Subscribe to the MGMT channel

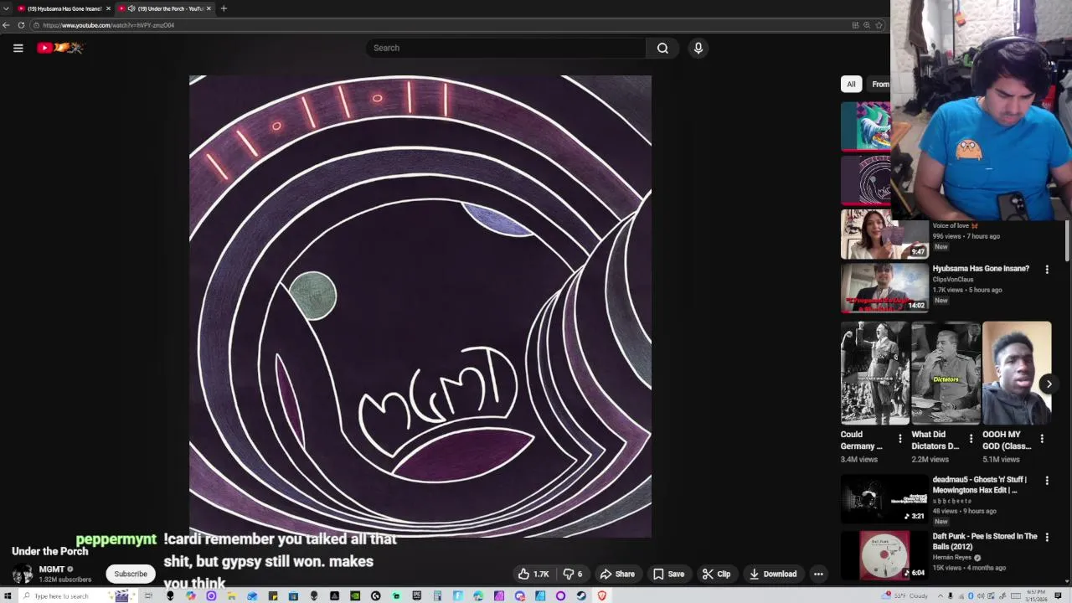point(131,574)
